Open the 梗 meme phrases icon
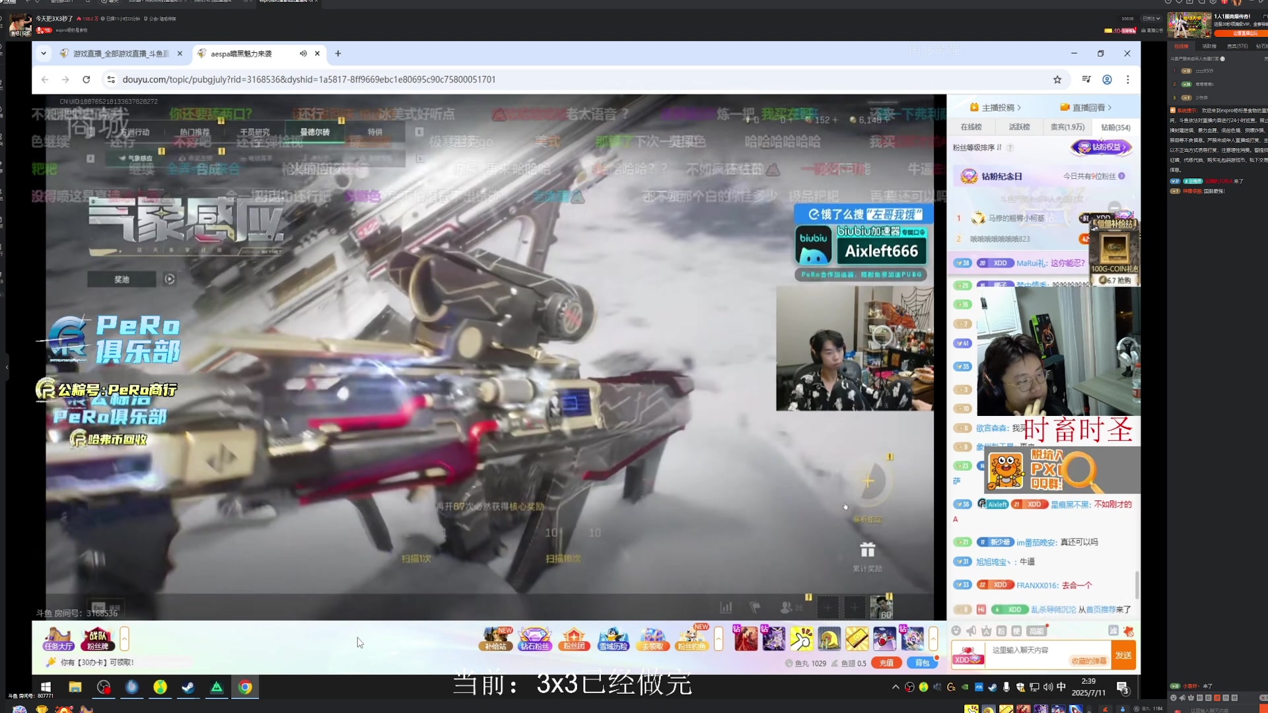The height and width of the screenshot is (713, 1268). tap(1016, 631)
